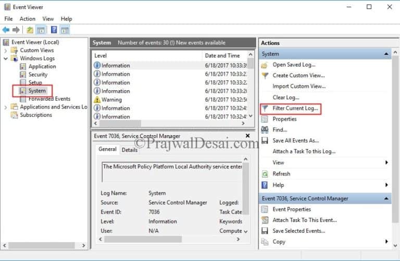Click the Event Properties icon
The height and width of the screenshot is (261, 400).
pyautogui.click(x=265, y=209)
